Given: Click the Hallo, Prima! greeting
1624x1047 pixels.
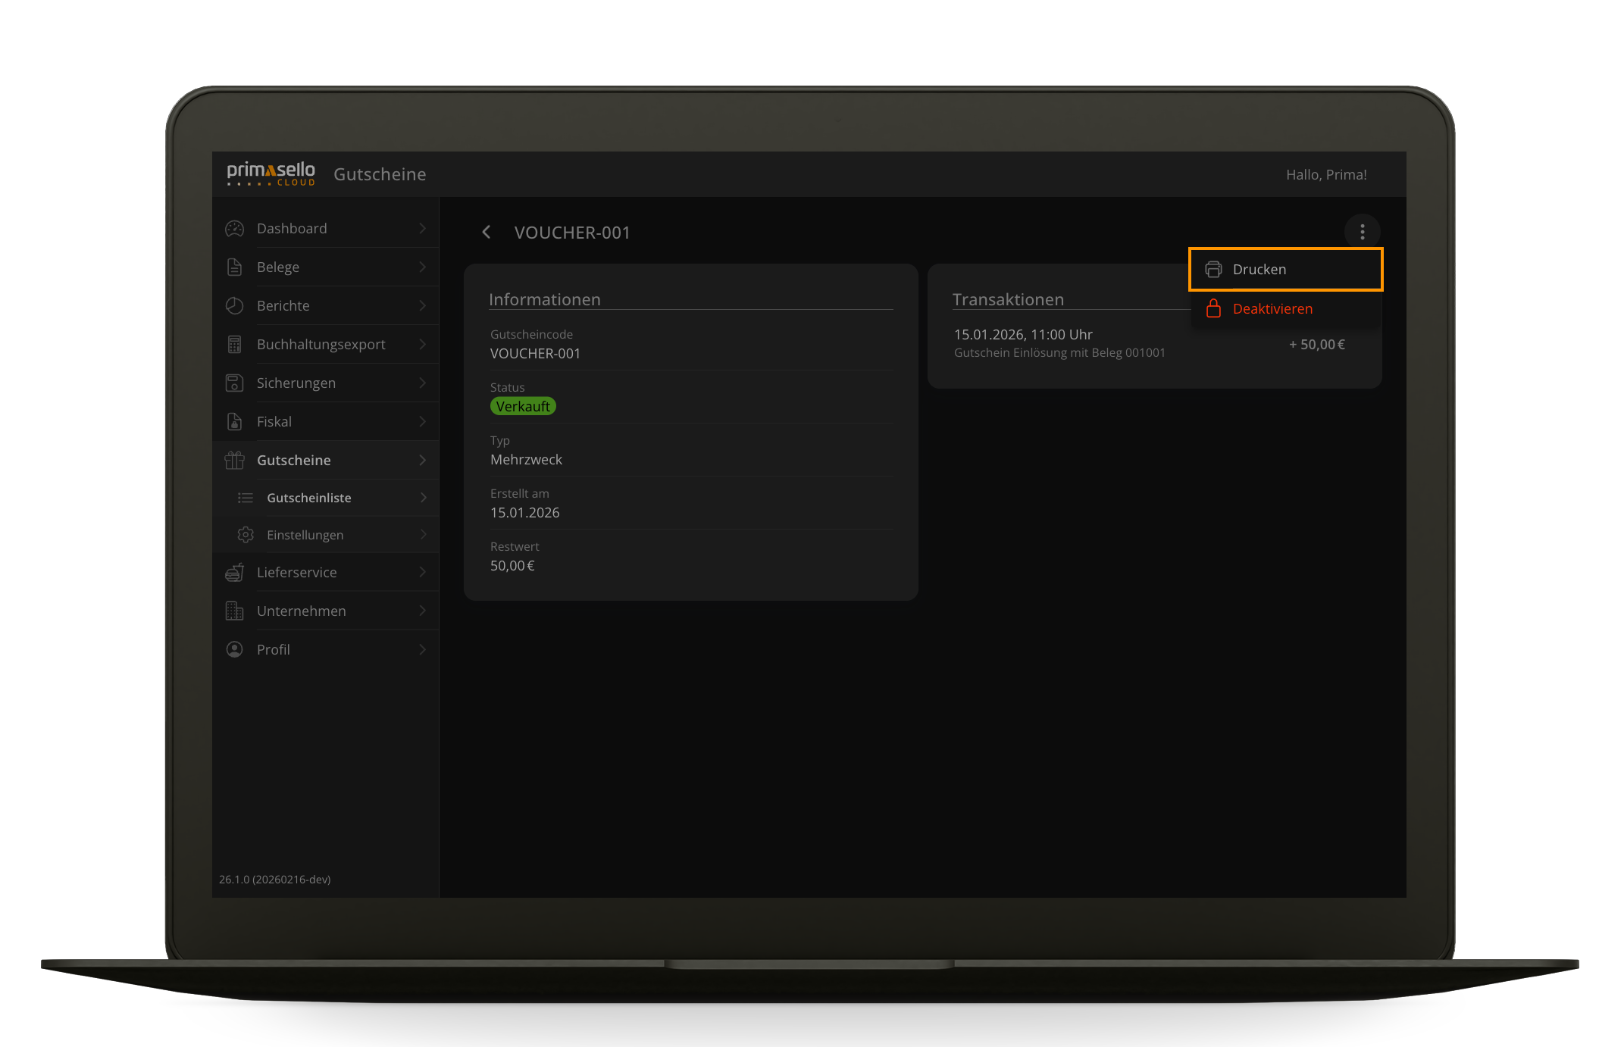Looking at the screenshot, I should [1326, 174].
